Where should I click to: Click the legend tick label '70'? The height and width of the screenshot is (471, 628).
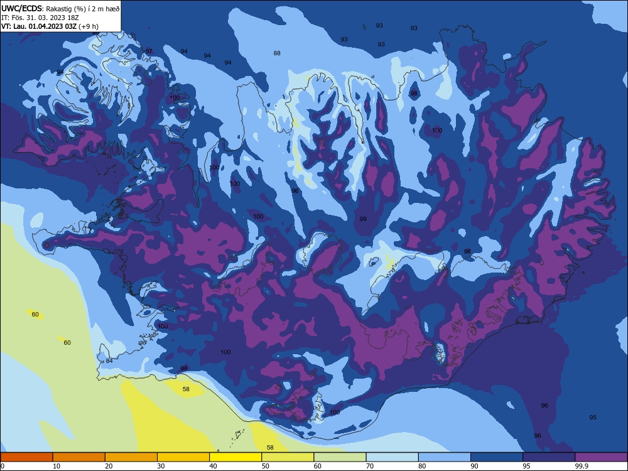click(x=370, y=466)
